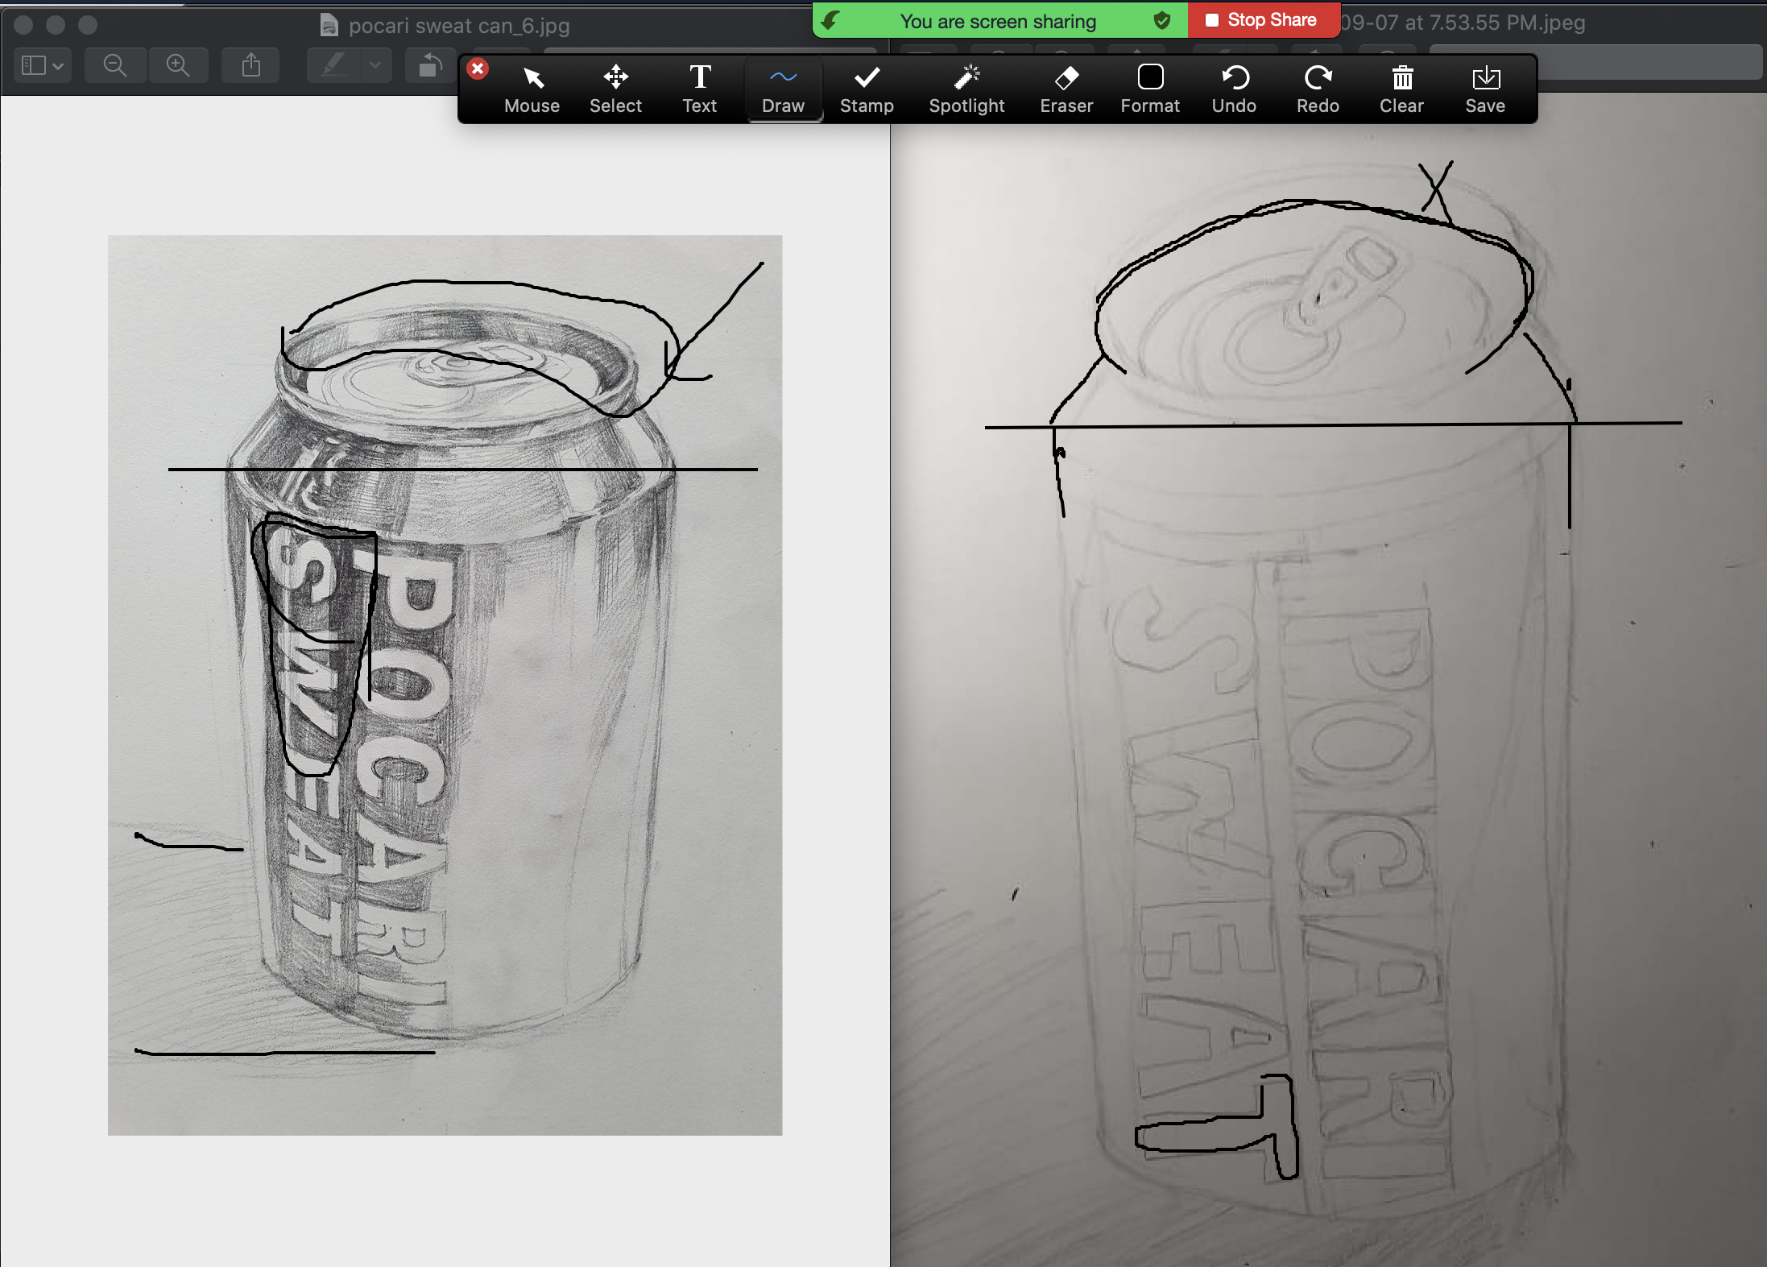Close the annotation toolbar with red X
This screenshot has height=1267, width=1767.
(x=478, y=68)
